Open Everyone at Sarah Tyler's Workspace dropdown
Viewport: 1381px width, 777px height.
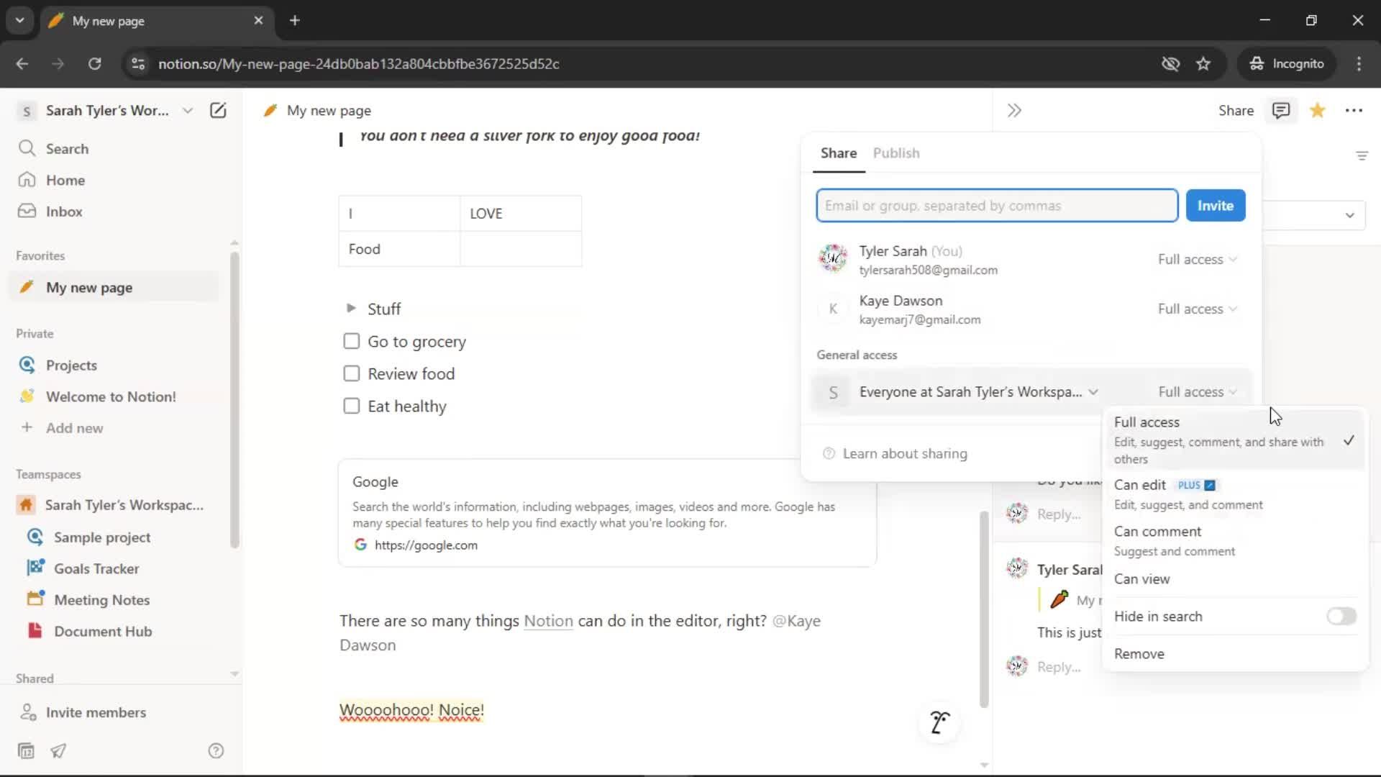(979, 392)
